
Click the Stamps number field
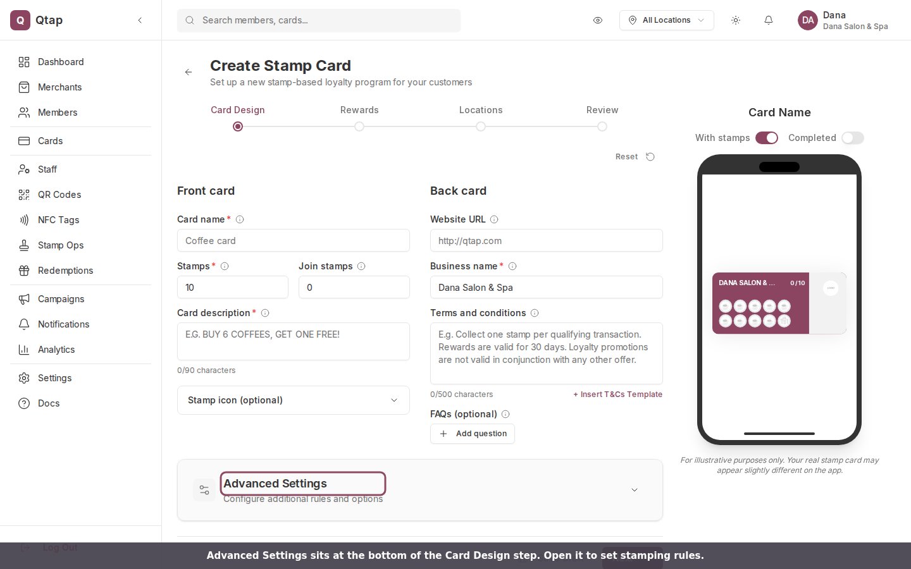[x=233, y=288]
